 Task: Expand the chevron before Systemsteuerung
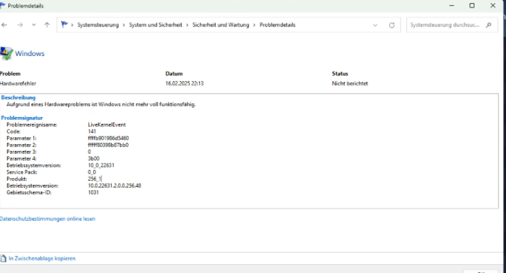pyautogui.click(x=72, y=25)
